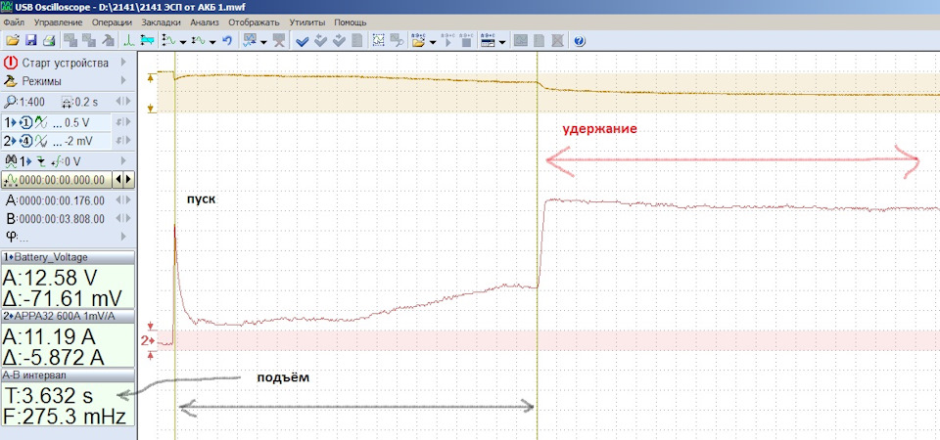
Task: Click the greyed stop settings icon
Action: pos(466,41)
